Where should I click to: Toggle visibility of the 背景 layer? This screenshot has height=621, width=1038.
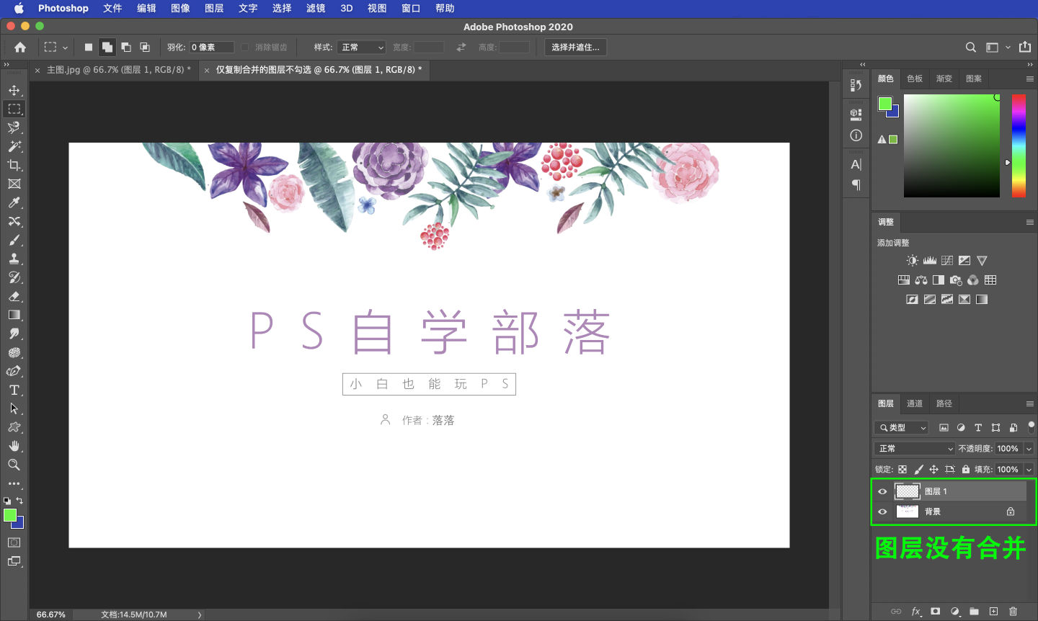point(882,511)
